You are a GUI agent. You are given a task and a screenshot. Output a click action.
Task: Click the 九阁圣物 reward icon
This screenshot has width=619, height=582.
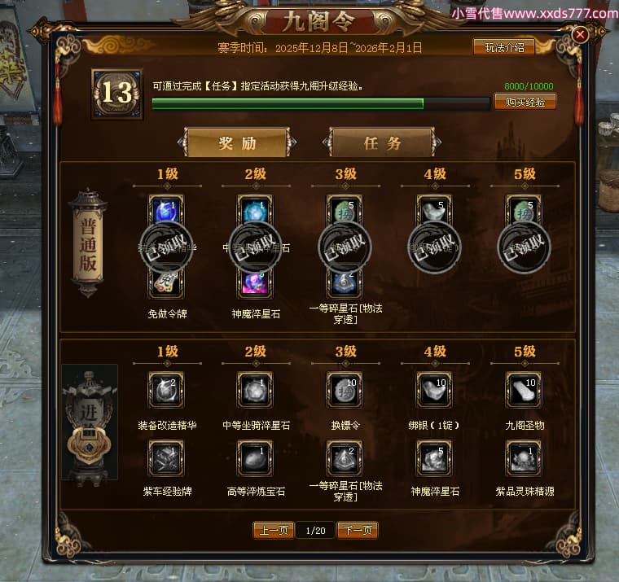[524, 390]
